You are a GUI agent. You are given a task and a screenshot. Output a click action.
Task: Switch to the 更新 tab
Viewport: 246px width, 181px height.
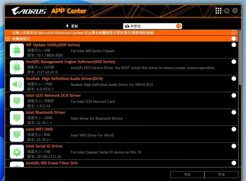click(94, 26)
